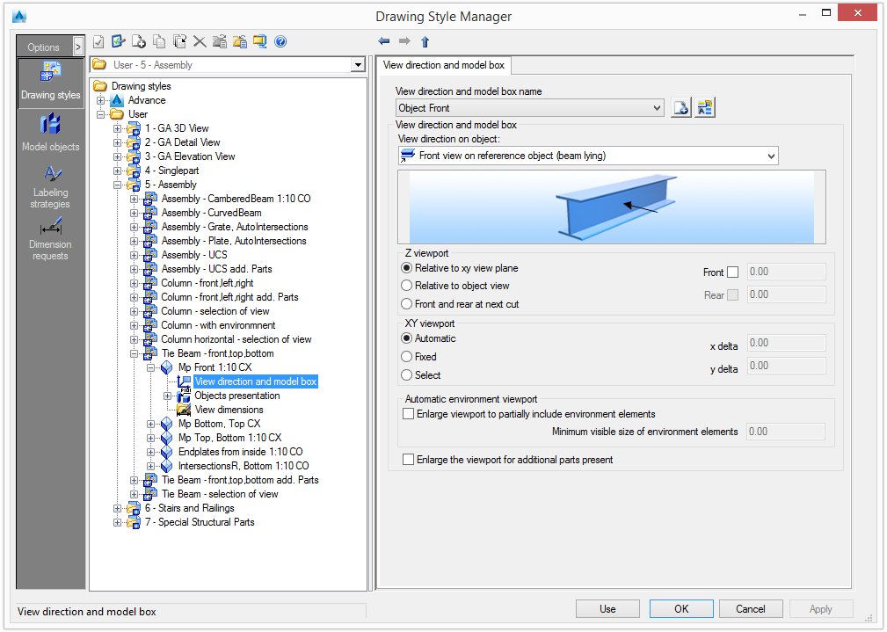Open the Labeling strategies sidebar panel
Viewport: 887px width, 632px height.
click(51, 186)
